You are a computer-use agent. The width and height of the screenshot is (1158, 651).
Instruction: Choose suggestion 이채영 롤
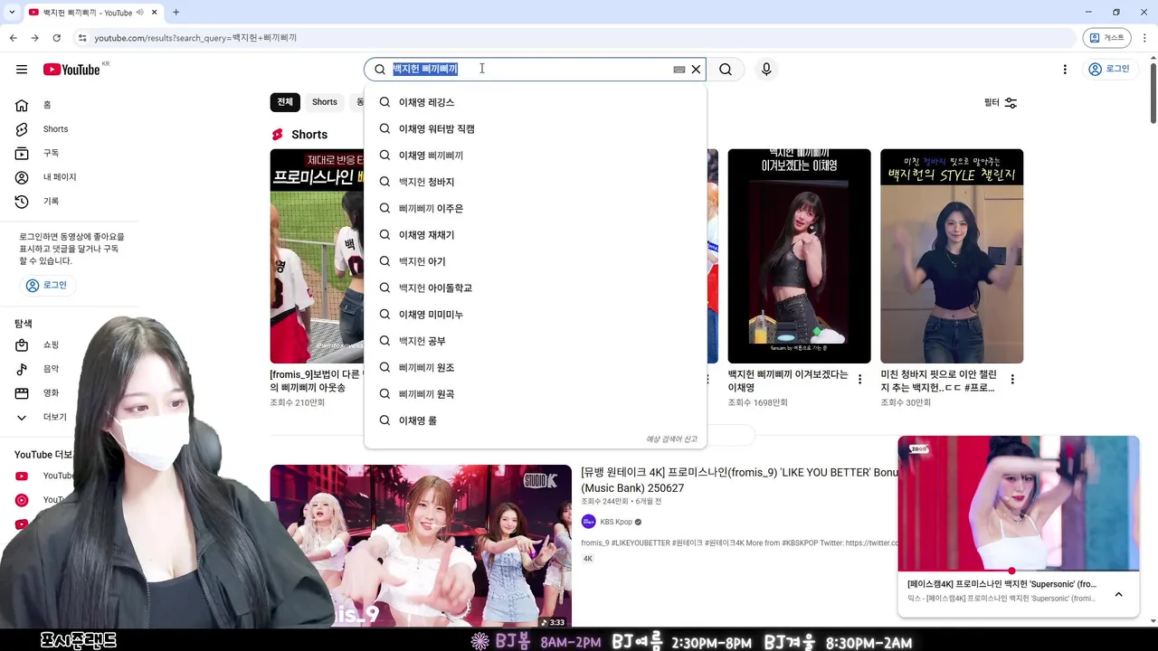tap(536, 420)
